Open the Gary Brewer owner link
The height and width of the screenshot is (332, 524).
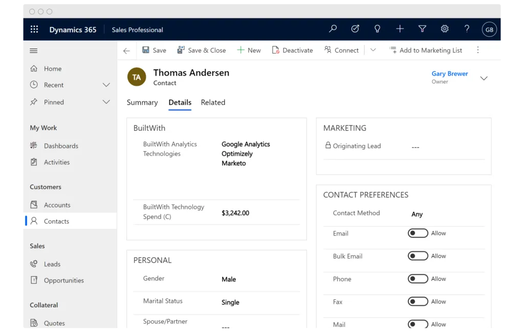point(449,74)
